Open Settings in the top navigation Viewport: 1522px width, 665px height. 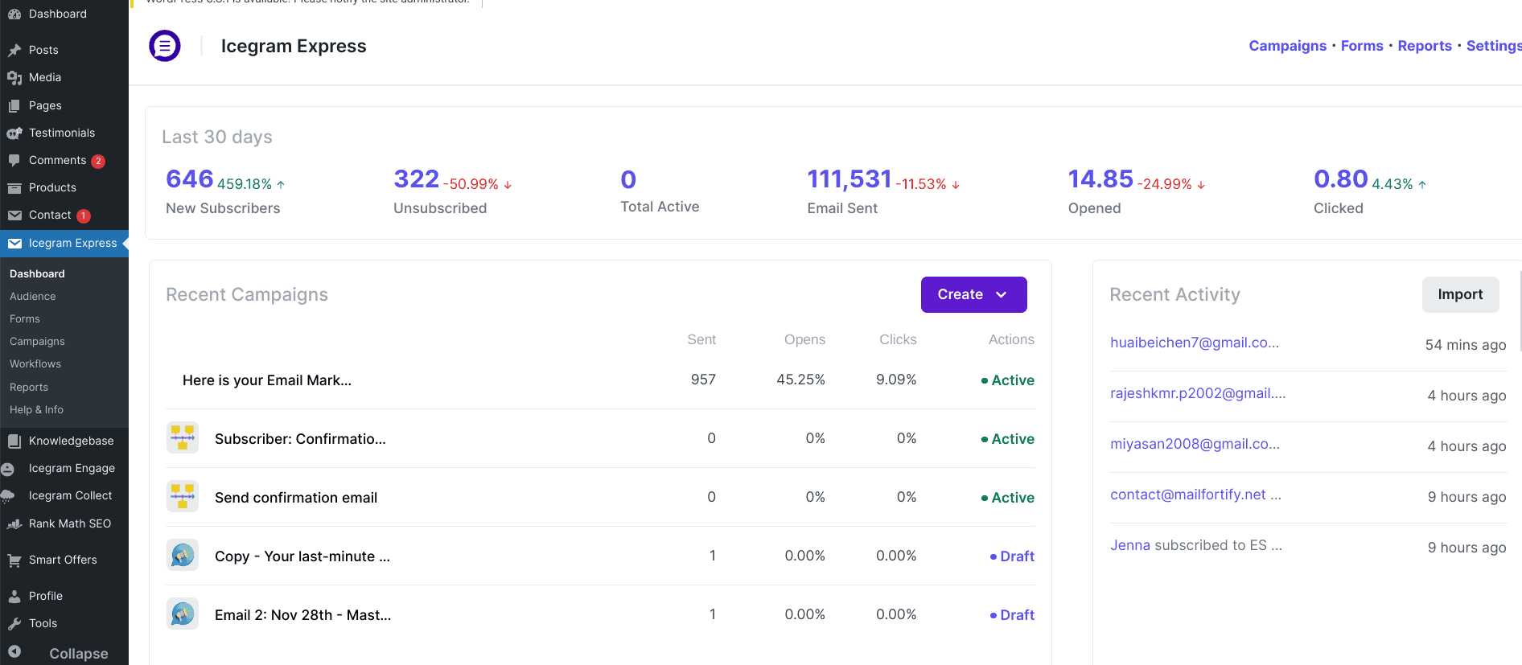click(x=1494, y=46)
